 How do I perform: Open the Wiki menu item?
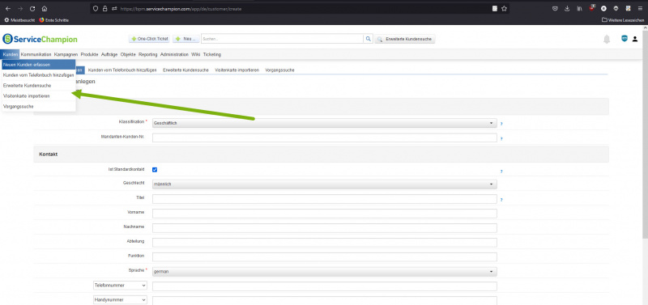(x=195, y=54)
